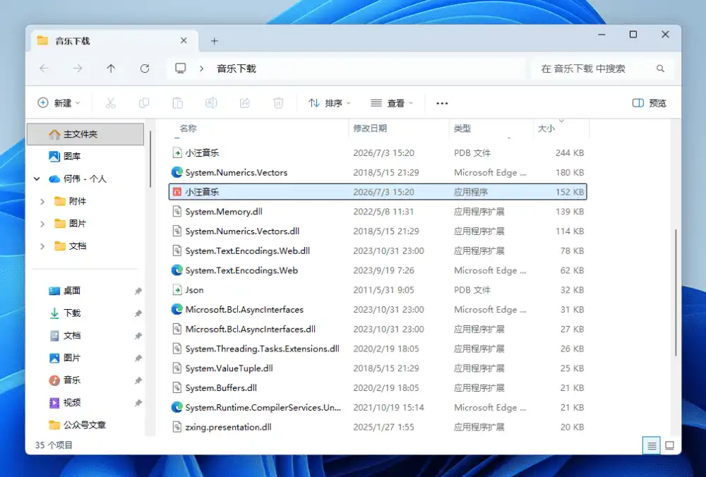Go forward with the right arrow
Image resolution: width=706 pixels, height=477 pixels.
(x=78, y=68)
